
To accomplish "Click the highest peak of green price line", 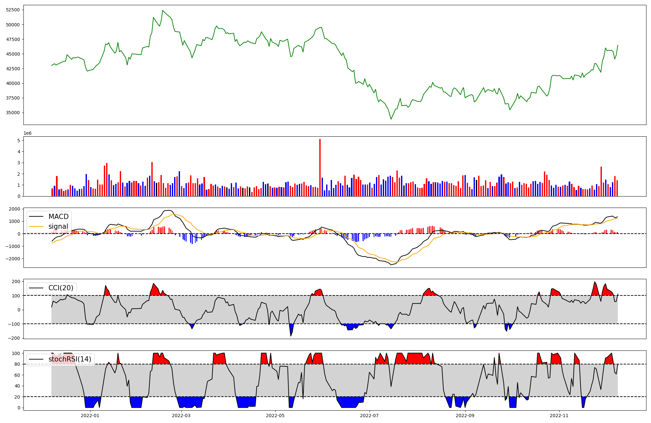I will 163,10.
